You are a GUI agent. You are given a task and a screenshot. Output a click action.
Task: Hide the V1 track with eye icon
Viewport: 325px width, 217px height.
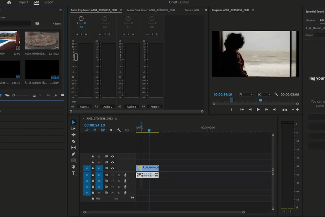113,168
